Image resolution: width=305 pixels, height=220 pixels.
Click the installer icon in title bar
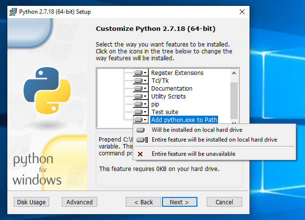click(13, 12)
